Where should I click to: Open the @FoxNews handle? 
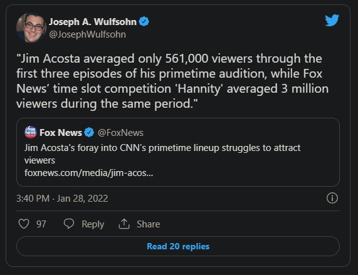[x=120, y=133]
